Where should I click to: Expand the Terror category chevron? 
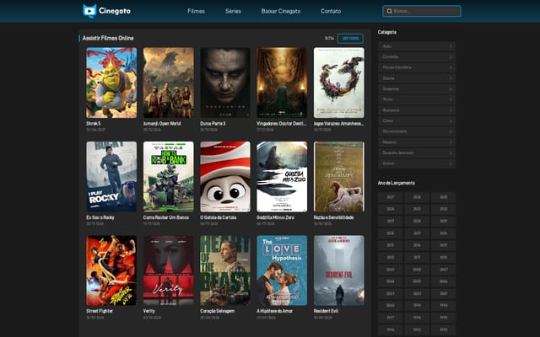pos(451,99)
